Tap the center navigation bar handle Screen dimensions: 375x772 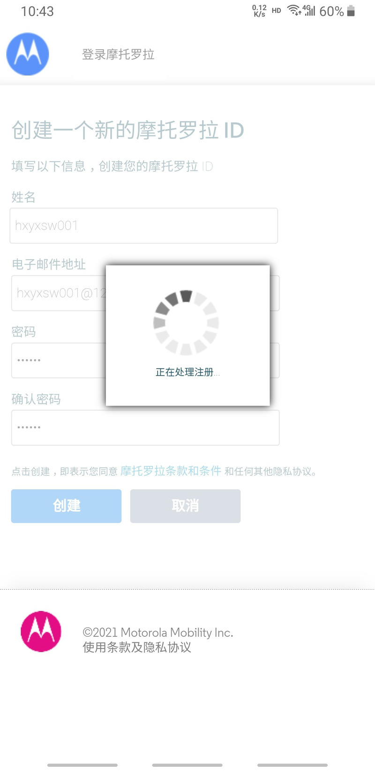point(187,765)
